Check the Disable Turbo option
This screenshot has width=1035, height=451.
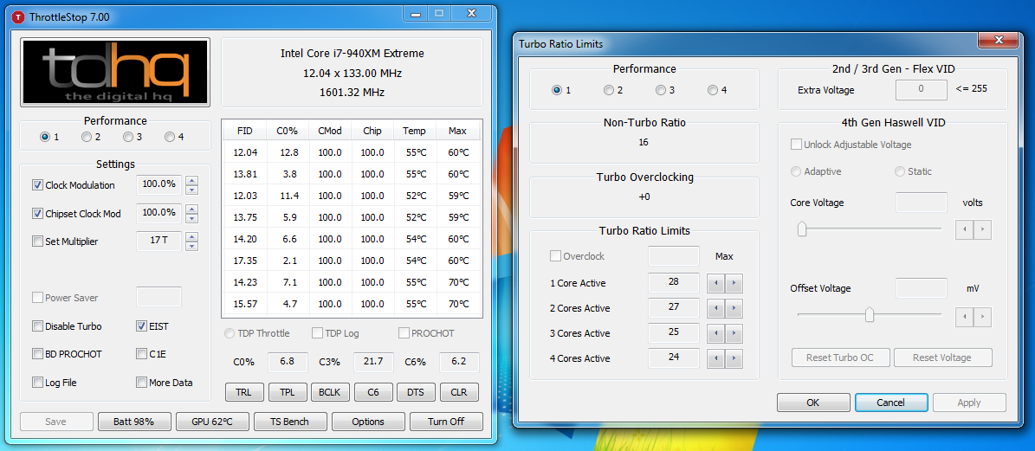coord(37,325)
